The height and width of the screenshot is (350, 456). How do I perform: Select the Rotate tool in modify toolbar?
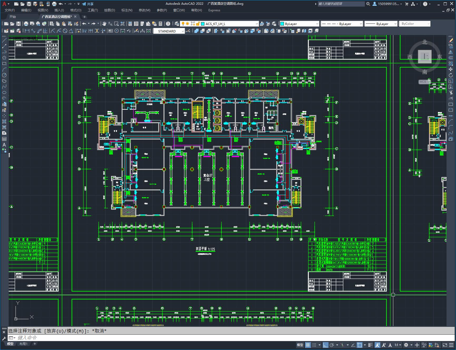click(451, 75)
